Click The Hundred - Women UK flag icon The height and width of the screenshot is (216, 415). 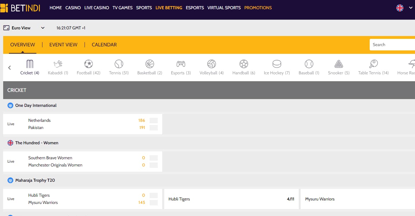(10, 143)
